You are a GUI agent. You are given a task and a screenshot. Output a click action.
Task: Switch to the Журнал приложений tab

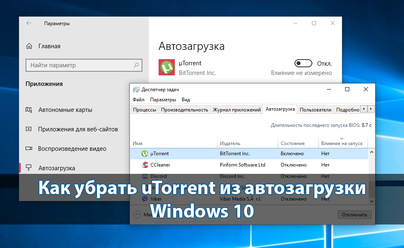pos(236,110)
